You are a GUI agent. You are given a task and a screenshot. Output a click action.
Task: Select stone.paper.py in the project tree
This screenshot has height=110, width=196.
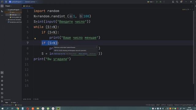[16, 17]
